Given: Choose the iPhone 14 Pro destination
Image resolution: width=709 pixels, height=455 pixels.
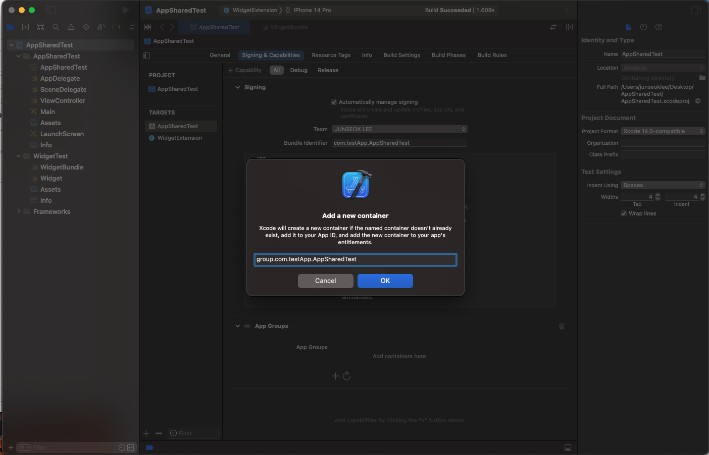Looking at the screenshot, I should pos(308,10).
